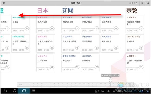Open the 緯來日本台 channel name

42,17
